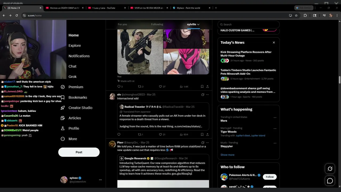Open Creator Studio via its icon
This screenshot has height=192, width=341.
pos(63,108)
